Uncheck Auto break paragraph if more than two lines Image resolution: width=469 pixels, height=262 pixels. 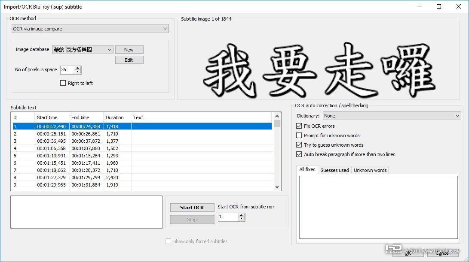tap(299, 154)
